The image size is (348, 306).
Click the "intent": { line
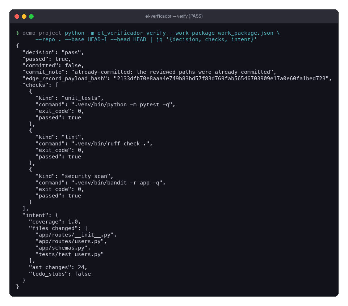tap(40, 215)
